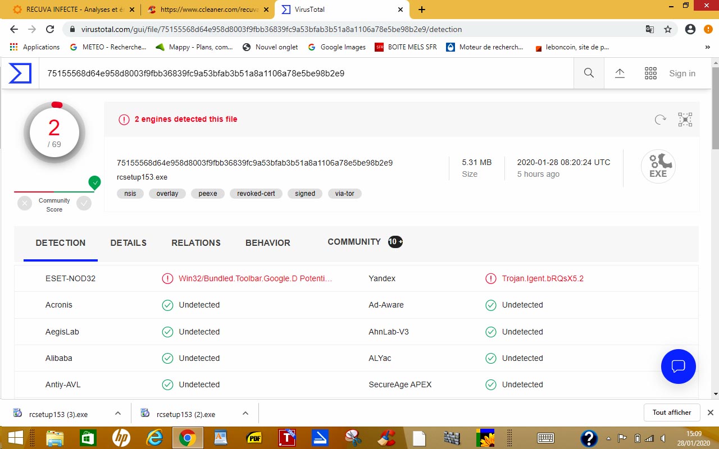Viewport: 719px width, 449px height.
Task: Open Internet Explorer from taskbar
Action: (154, 438)
